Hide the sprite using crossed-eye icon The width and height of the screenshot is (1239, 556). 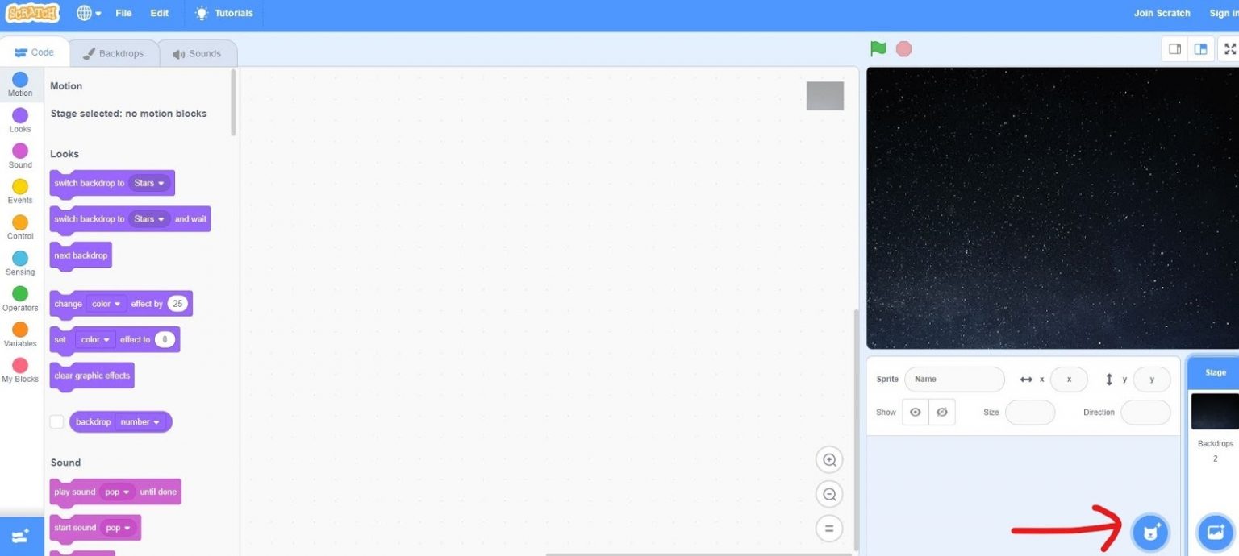coord(941,412)
